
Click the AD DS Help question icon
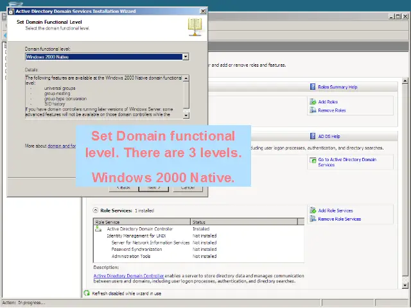coord(313,136)
